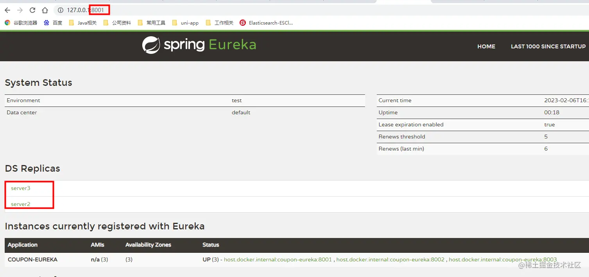The height and width of the screenshot is (277, 589).
Task: Follow the server3 replica link
Action: coord(20,188)
